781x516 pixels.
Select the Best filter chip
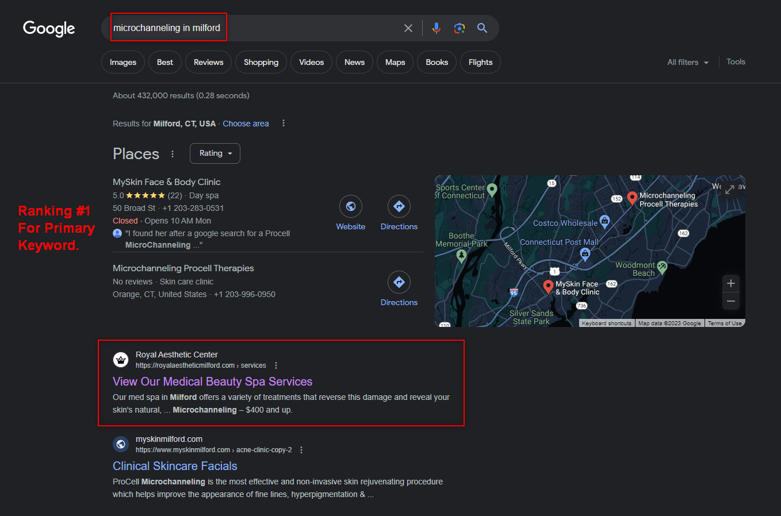(165, 62)
